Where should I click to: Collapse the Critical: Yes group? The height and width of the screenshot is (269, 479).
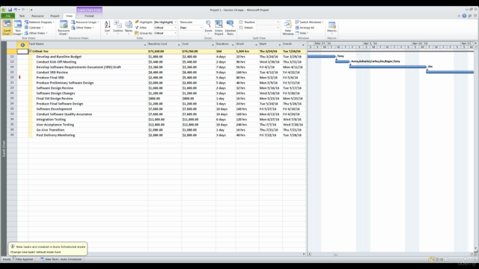pos(30,52)
